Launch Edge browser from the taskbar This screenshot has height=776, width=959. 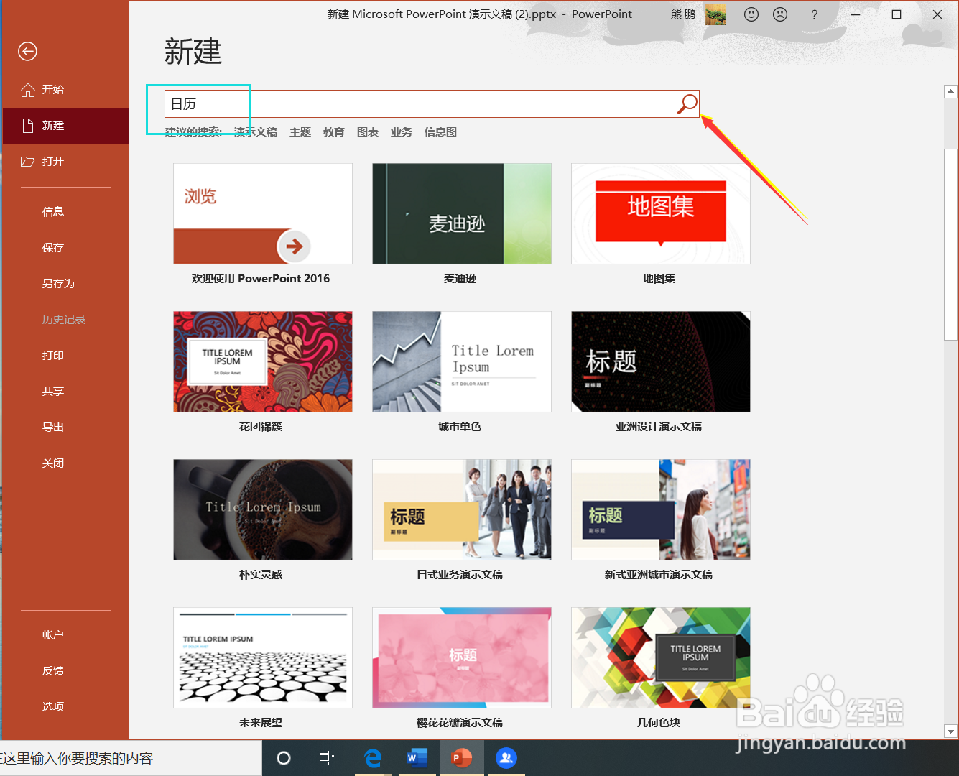(373, 758)
